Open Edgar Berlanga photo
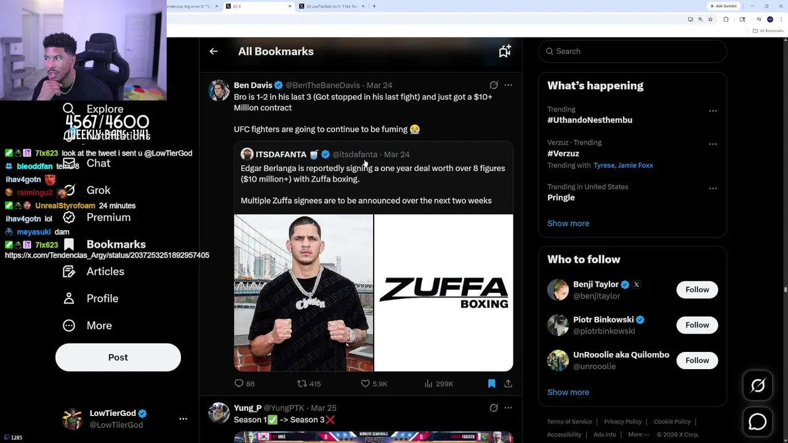788x443 pixels. [x=304, y=293]
